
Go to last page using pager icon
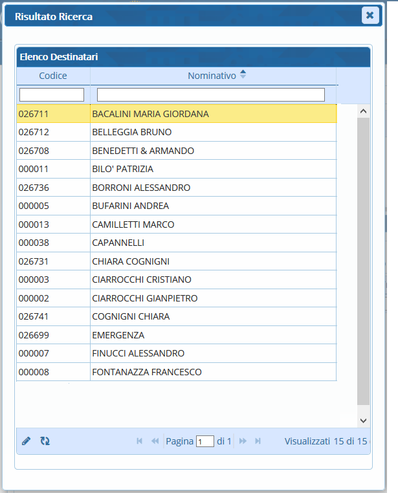258,441
